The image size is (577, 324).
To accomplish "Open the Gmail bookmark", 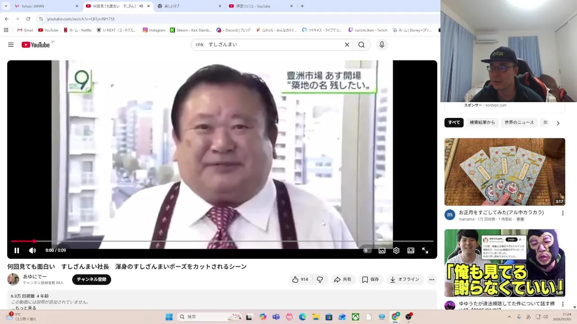I will pyautogui.click(x=25, y=30).
